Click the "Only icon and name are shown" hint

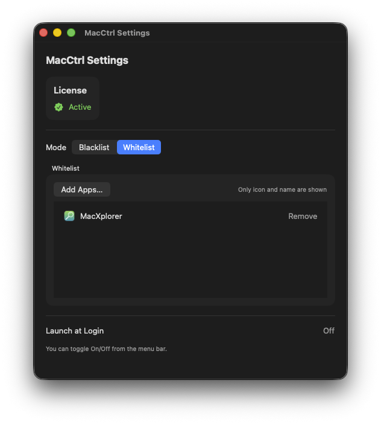click(282, 189)
